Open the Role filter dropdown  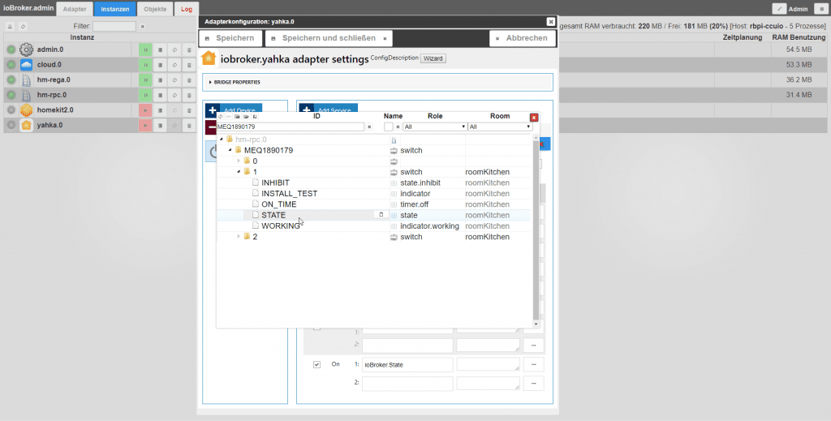click(x=435, y=127)
